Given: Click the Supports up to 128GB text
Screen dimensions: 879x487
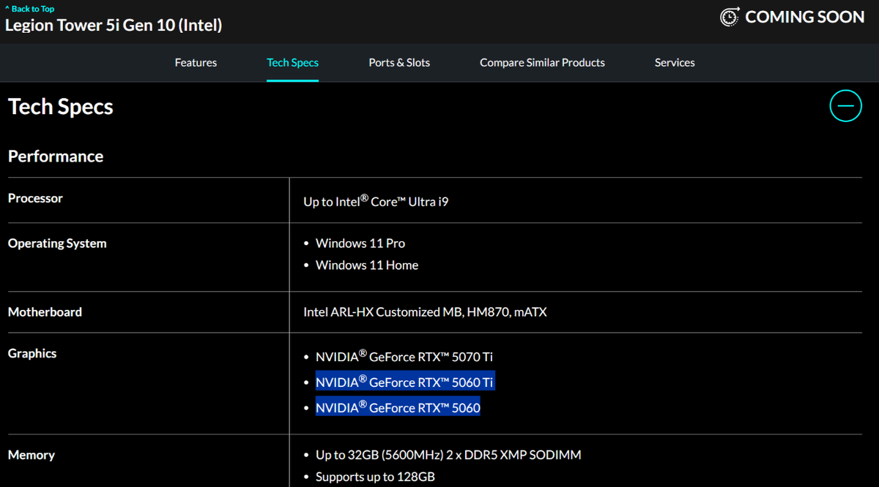Looking at the screenshot, I should 375,477.
